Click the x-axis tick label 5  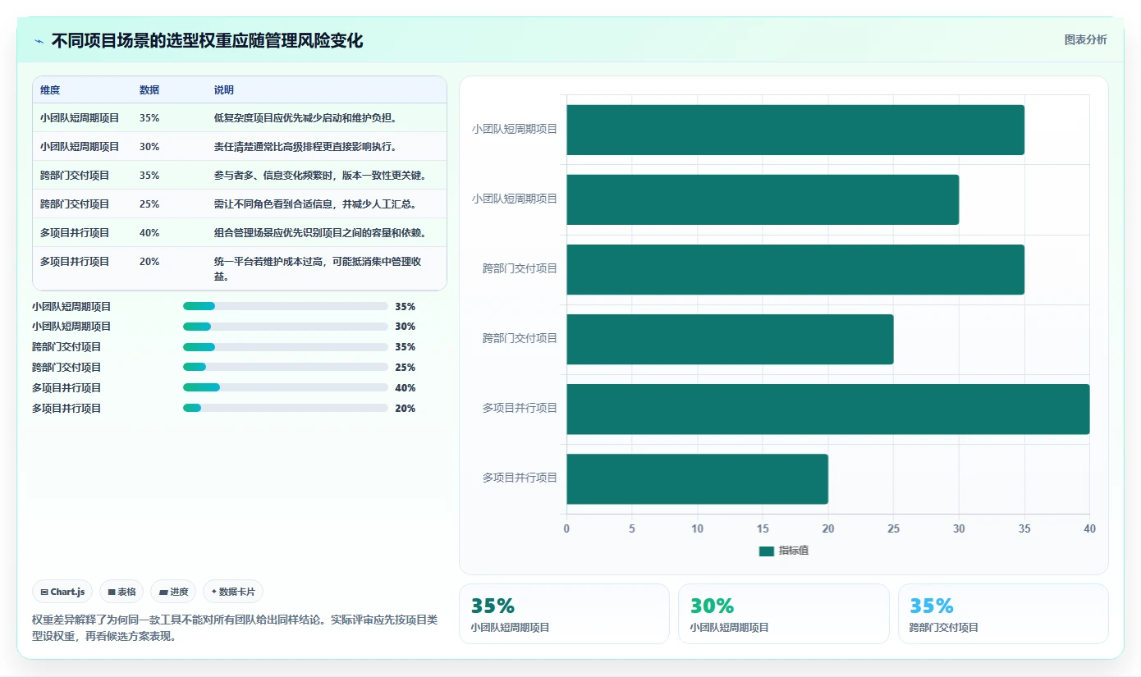pyautogui.click(x=632, y=529)
